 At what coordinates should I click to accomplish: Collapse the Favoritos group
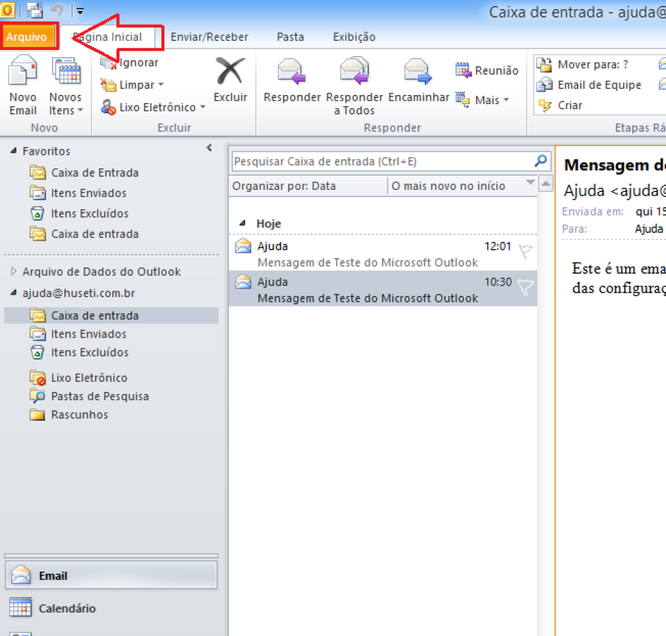(x=14, y=151)
